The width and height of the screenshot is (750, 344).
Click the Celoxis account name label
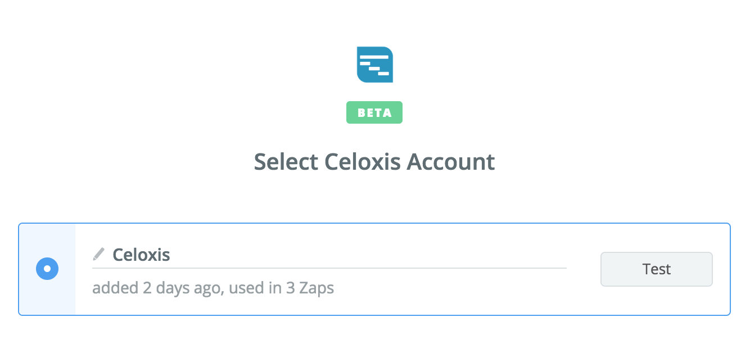[x=142, y=255]
